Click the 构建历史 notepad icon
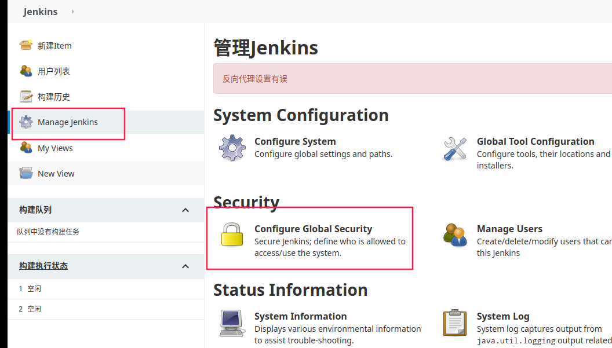 click(25, 96)
